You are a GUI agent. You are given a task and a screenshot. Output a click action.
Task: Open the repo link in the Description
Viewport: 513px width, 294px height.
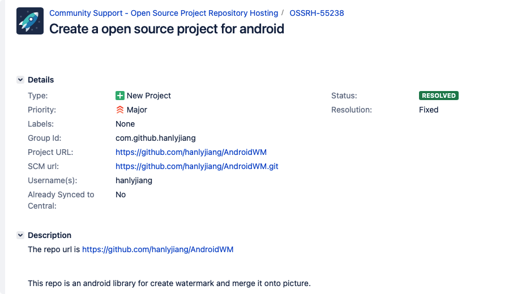157,249
